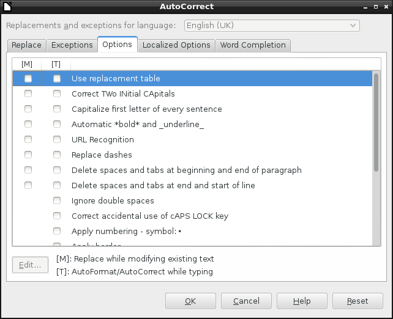Toggle [M] for Capitalize first letter of every sentence
Screen dimensions: 393x319
28,109
